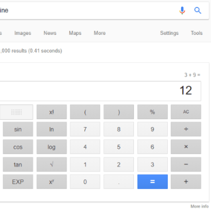Switch to the Images tab
Viewport: 211px width, 211px height.
(x=23, y=33)
